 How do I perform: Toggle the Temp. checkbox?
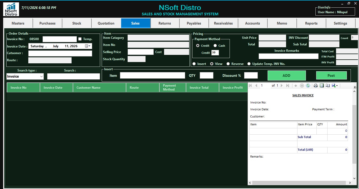(x=80, y=39)
